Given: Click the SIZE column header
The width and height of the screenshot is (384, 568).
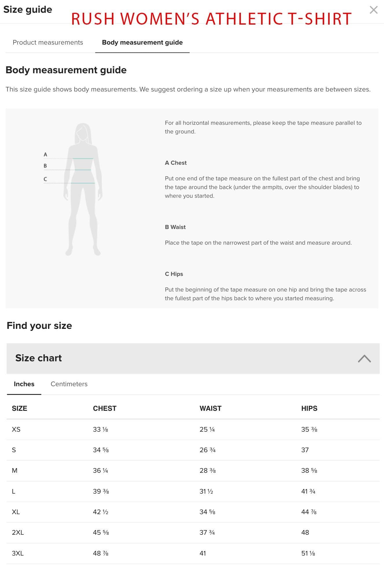Looking at the screenshot, I should point(19,408).
